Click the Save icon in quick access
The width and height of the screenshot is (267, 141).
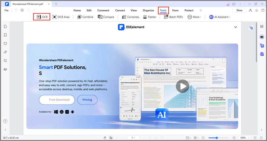point(16,10)
